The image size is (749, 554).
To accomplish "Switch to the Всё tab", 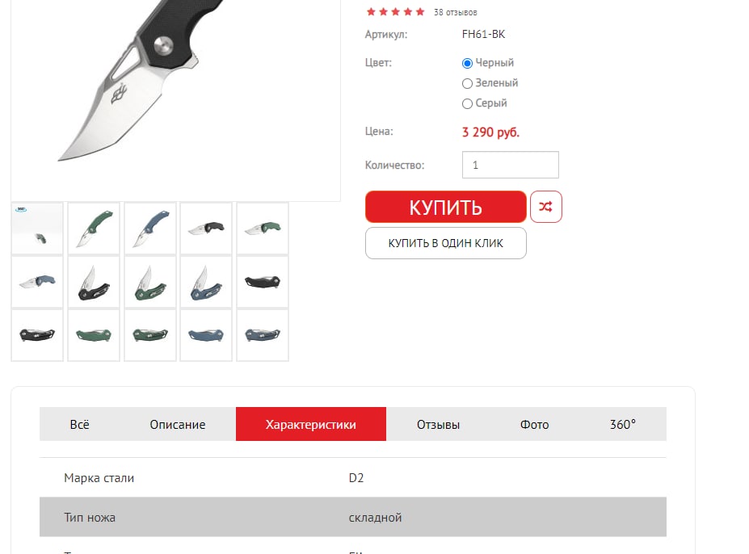I will click(79, 424).
